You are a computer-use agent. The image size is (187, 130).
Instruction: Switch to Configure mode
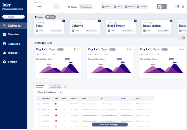[x=86, y=7]
